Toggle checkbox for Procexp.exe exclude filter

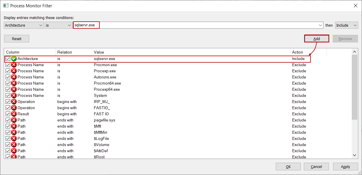8,71
